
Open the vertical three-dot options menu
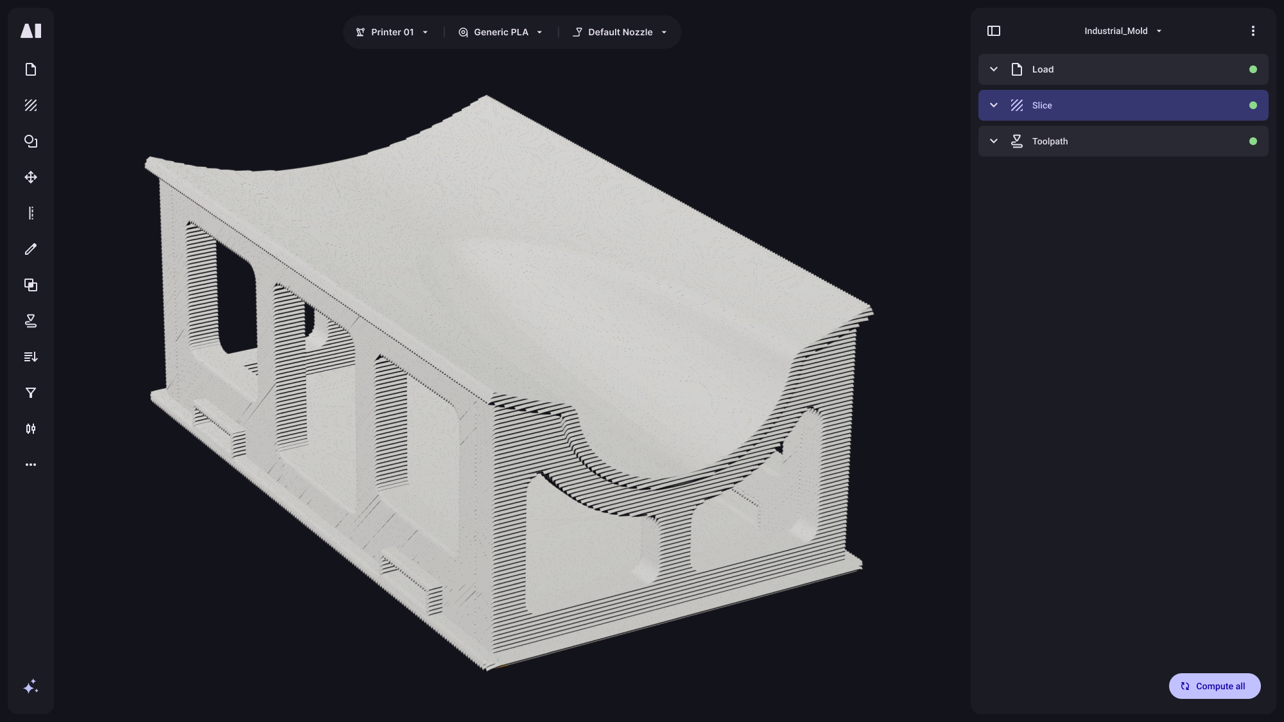(1253, 31)
